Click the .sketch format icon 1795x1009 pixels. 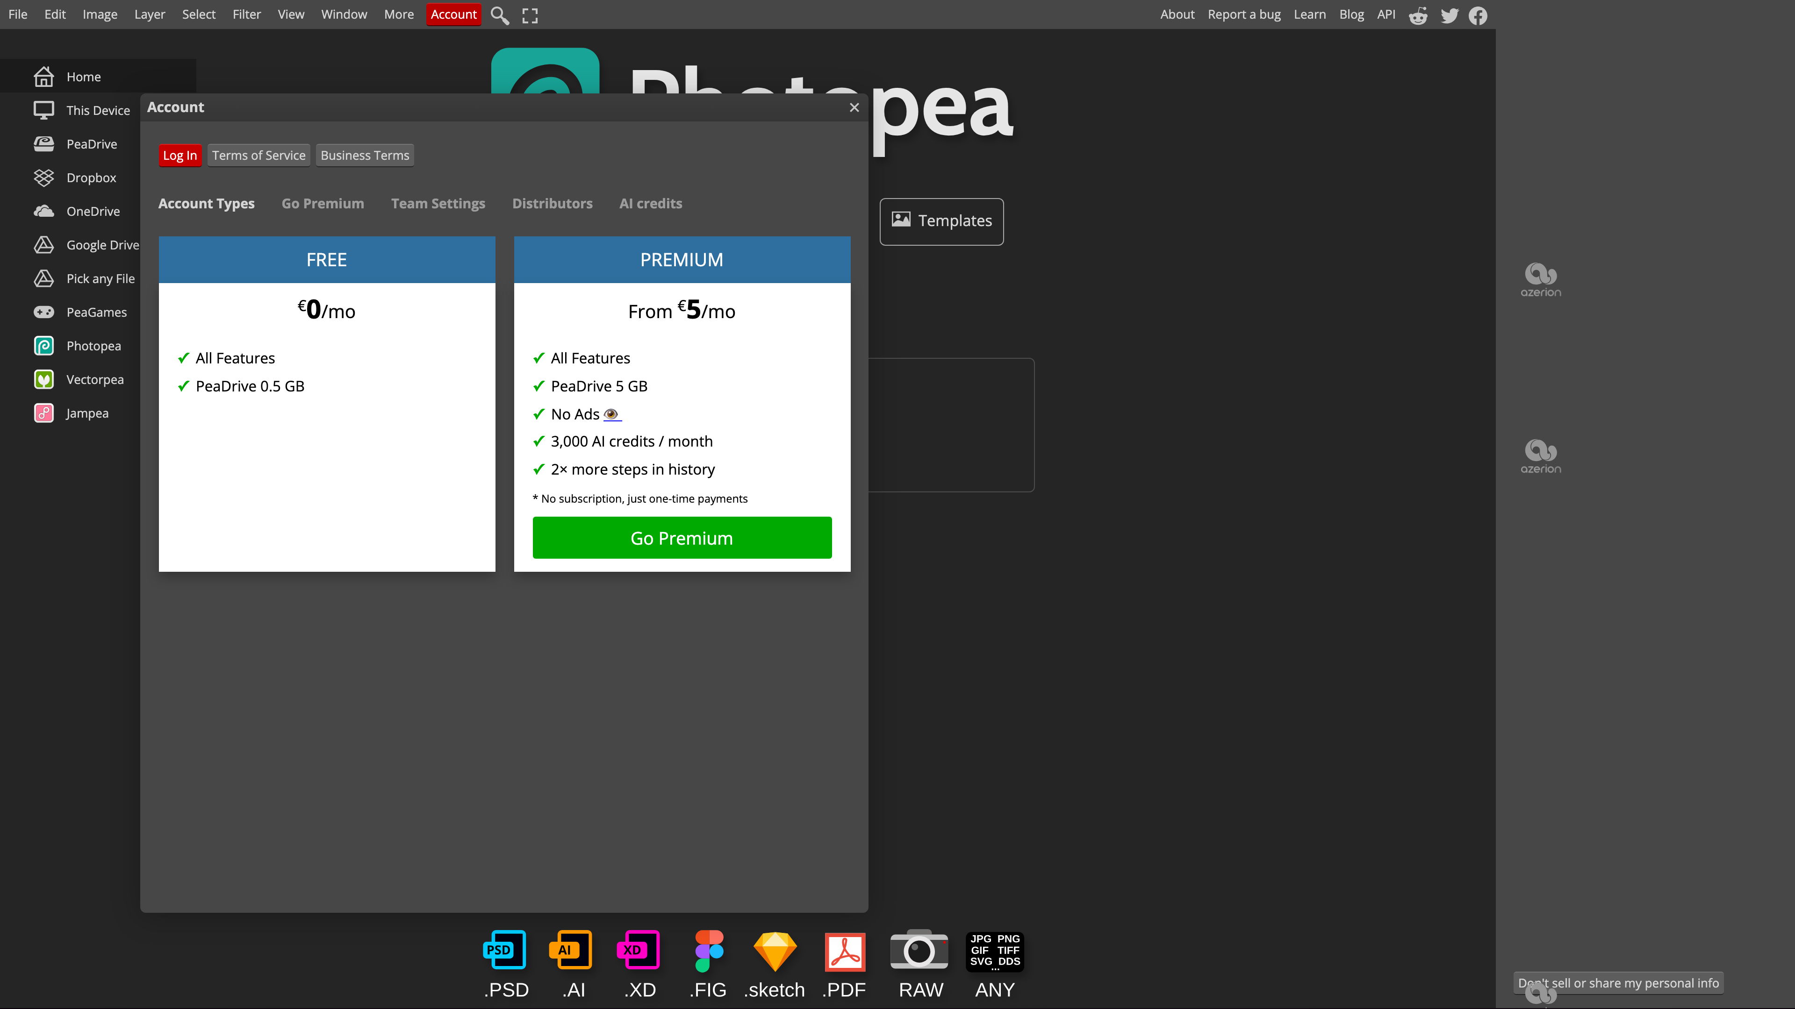coord(775,951)
